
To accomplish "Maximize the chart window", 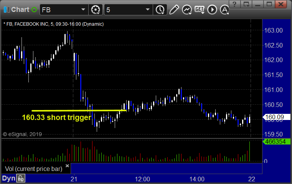I will (269, 4).
